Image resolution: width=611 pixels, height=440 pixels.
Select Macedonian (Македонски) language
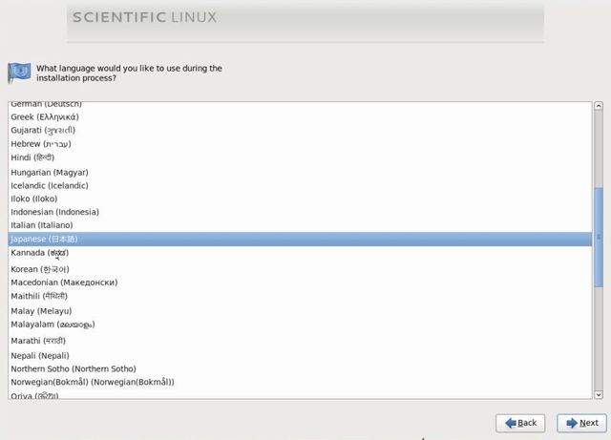click(64, 283)
